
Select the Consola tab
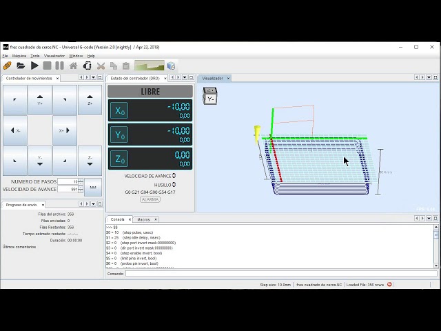point(118,219)
